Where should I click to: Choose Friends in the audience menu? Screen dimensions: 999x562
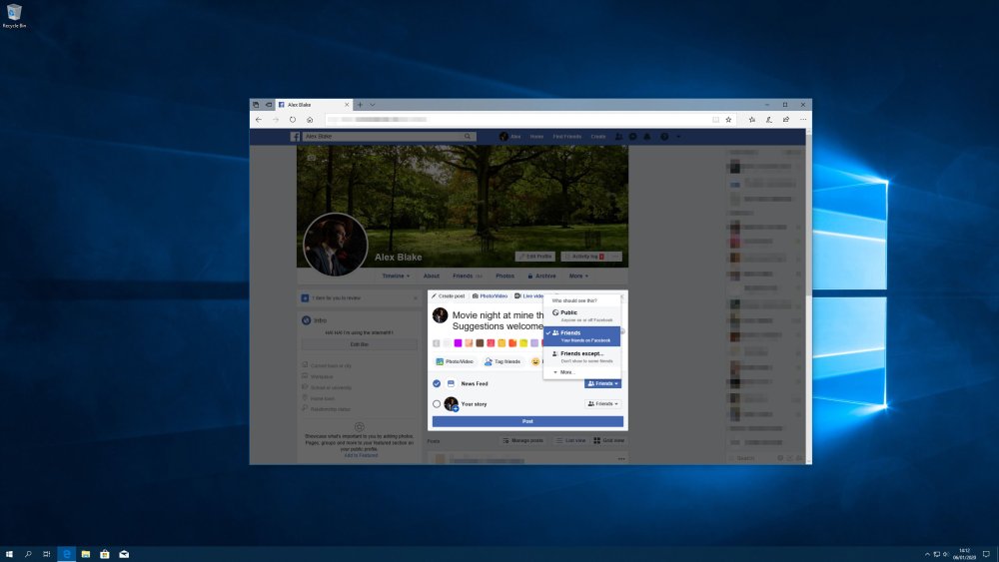click(581, 336)
